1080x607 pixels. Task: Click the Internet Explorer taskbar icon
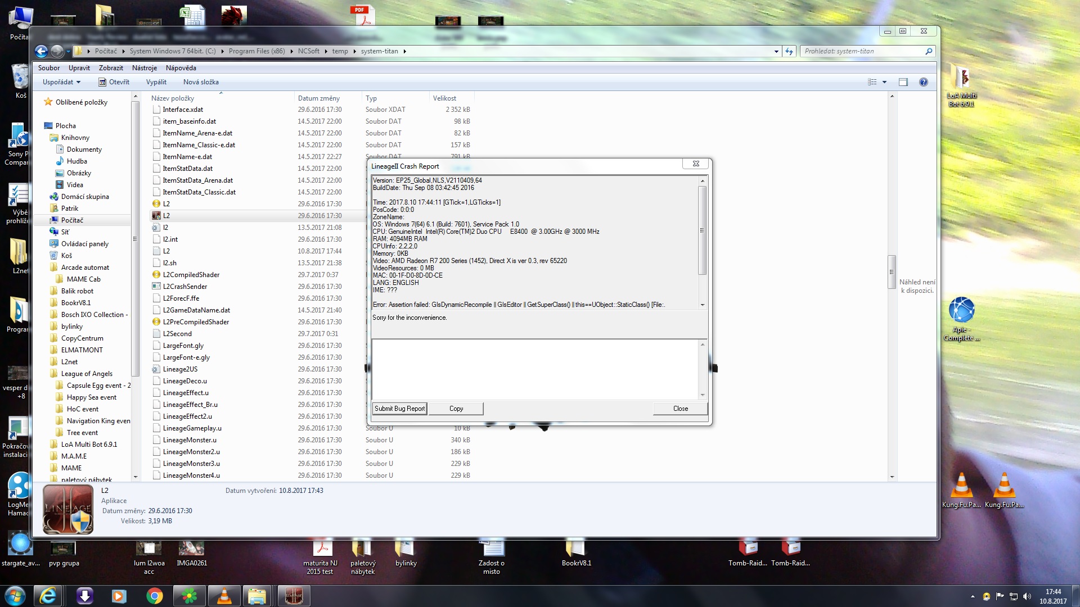click(x=48, y=596)
